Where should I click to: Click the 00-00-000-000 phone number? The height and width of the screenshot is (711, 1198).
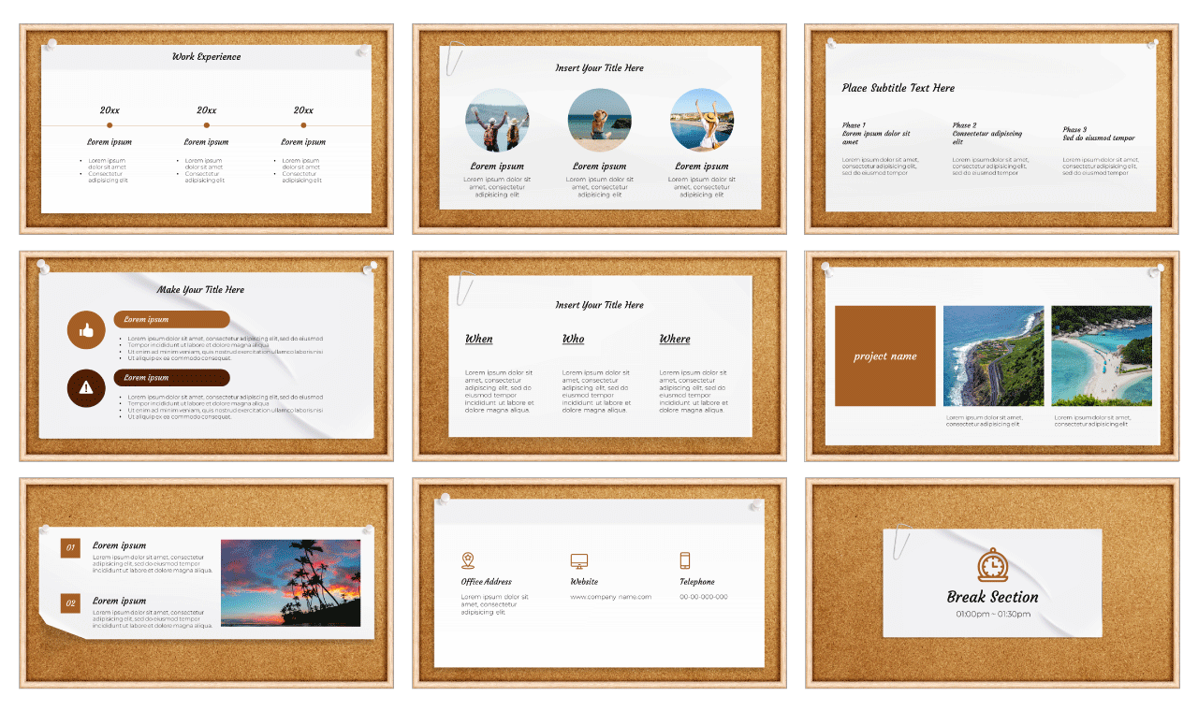704,597
